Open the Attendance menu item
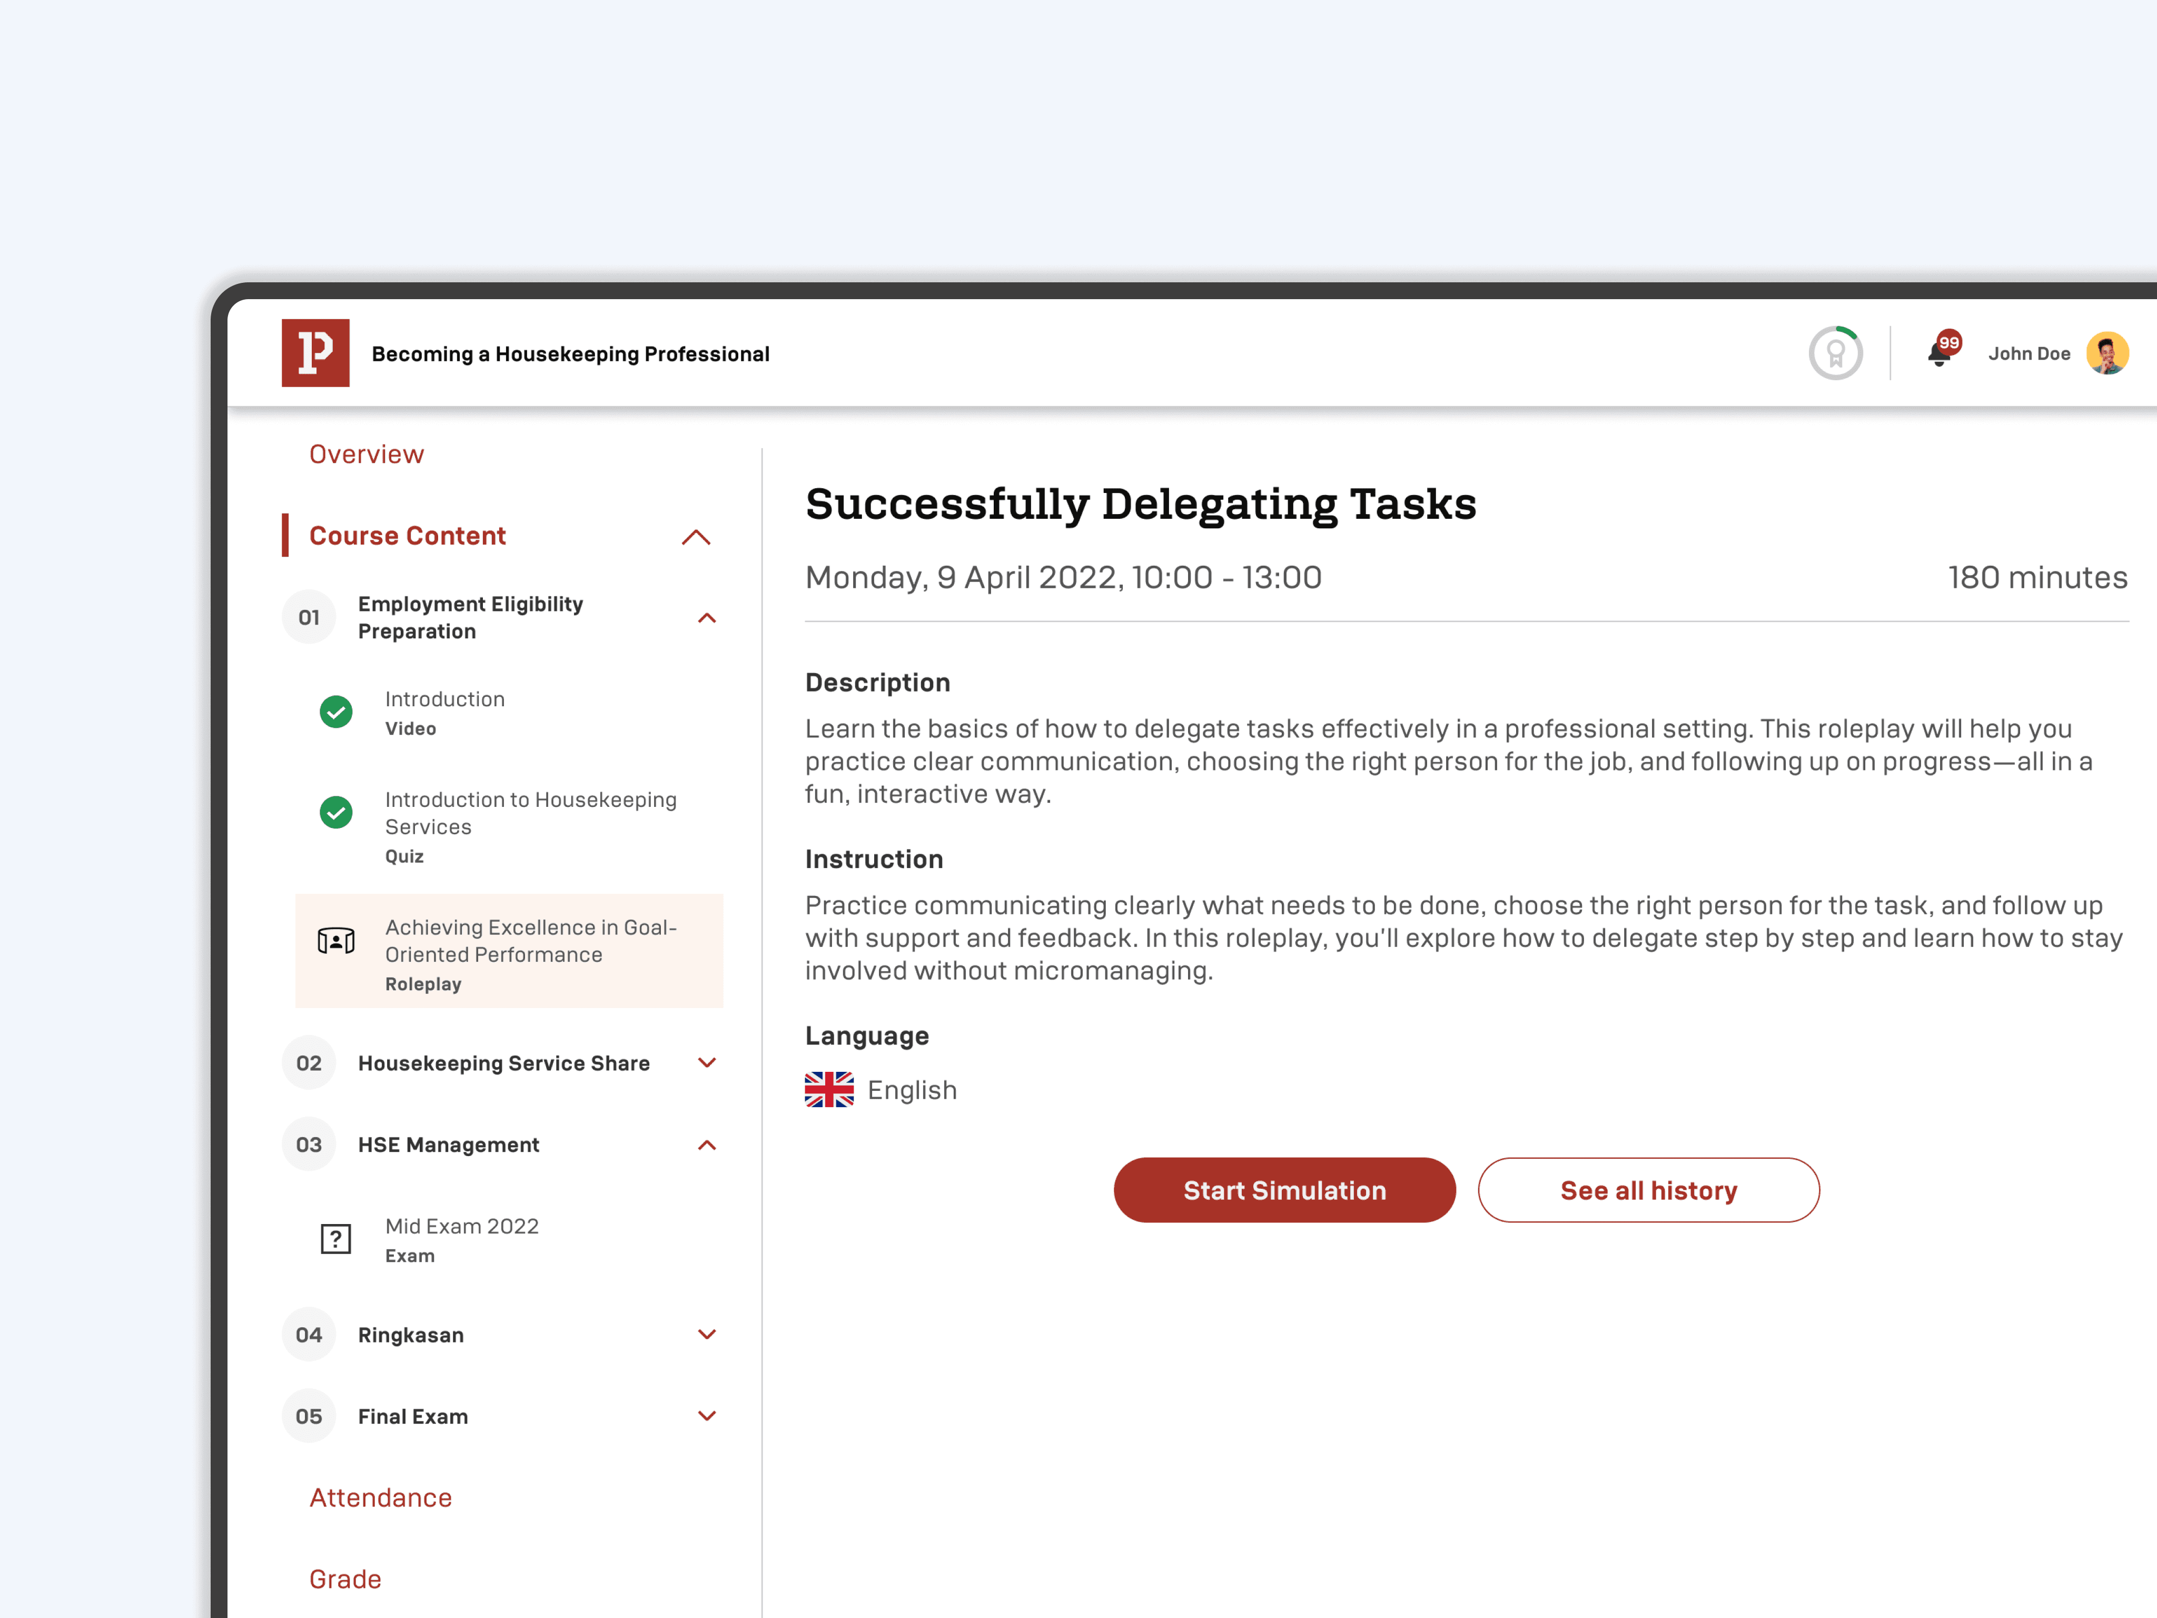The width and height of the screenshot is (2157, 1618). 380,1497
